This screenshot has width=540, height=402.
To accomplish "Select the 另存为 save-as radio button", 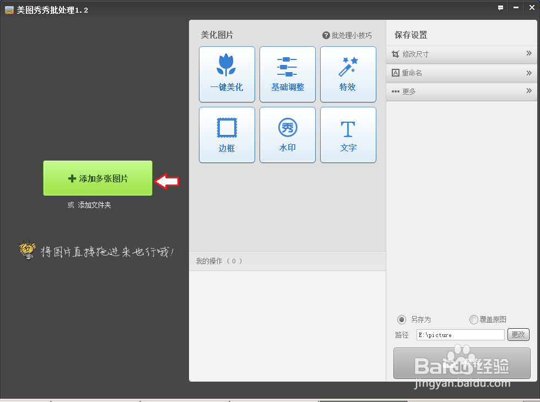I will coord(402,319).
